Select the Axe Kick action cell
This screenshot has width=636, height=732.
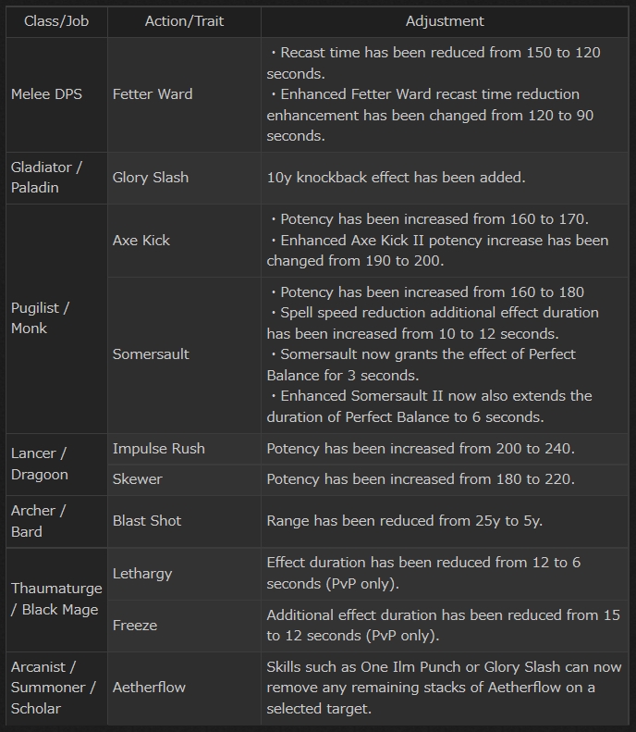tap(141, 240)
